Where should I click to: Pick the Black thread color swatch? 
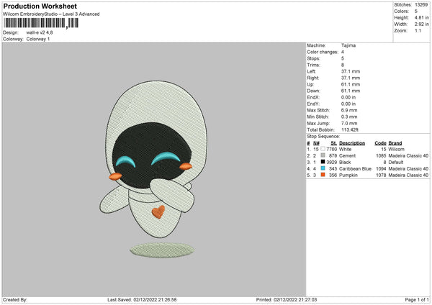(323, 162)
